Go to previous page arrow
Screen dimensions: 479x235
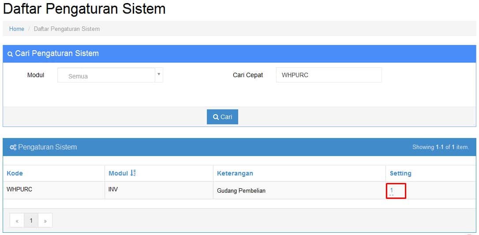(17, 220)
